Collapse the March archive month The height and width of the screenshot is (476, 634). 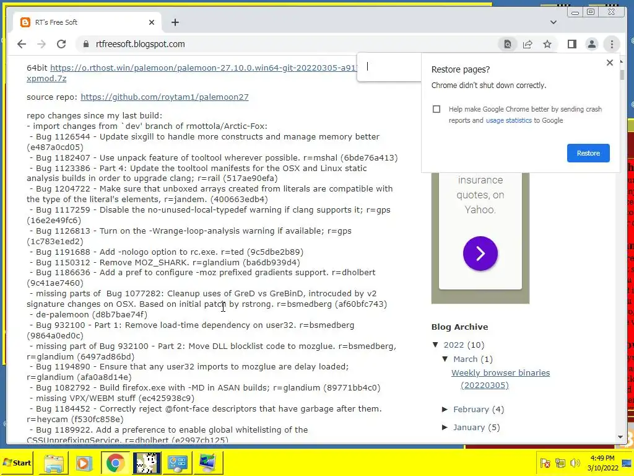click(x=445, y=359)
